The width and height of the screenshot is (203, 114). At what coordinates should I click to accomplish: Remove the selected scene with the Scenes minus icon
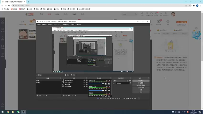coord(40,96)
